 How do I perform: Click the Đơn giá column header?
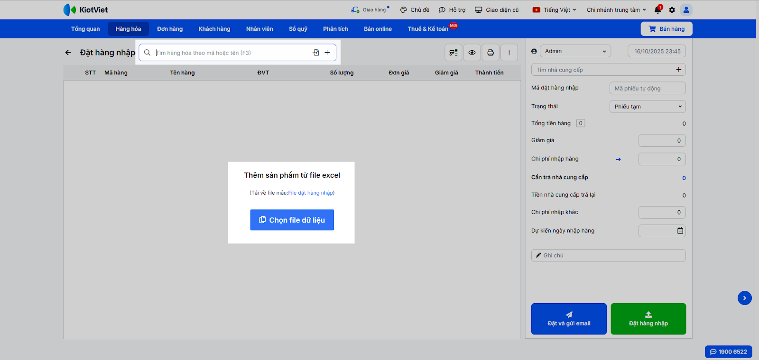coord(398,72)
